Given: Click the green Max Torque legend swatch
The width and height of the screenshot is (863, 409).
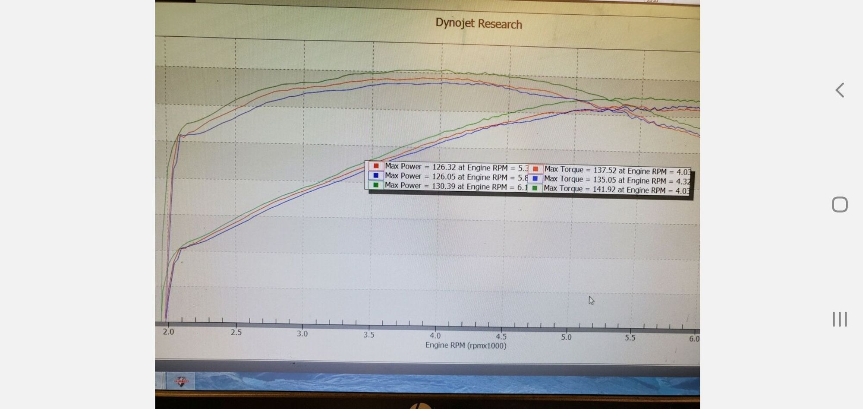Looking at the screenshot, I should [x=535, y=188].
